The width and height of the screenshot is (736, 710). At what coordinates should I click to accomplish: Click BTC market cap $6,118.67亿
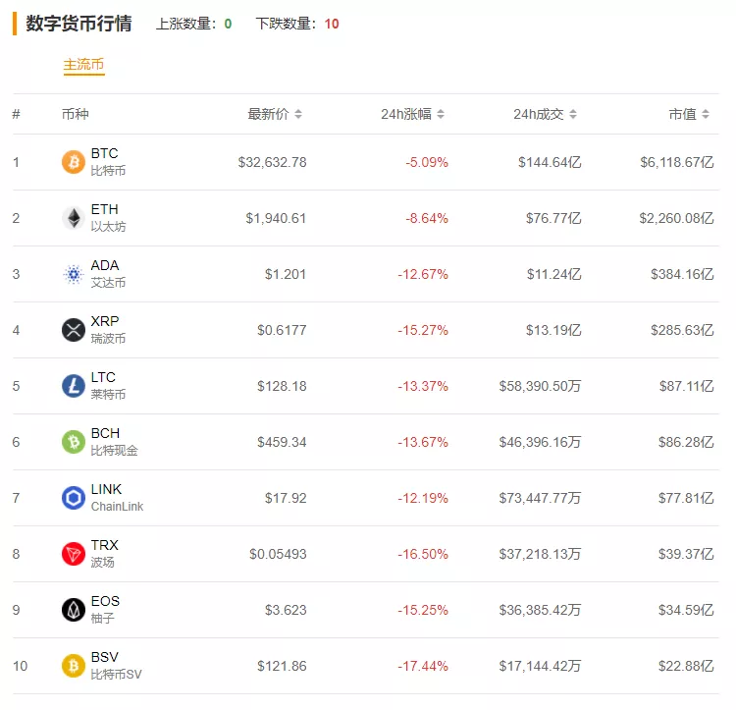(677, 162)
